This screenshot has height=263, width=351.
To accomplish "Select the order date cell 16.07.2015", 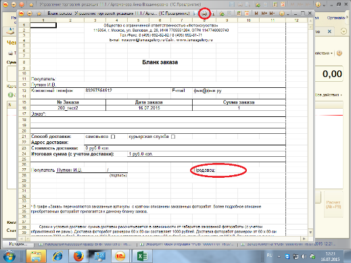I will click(149, 108).
